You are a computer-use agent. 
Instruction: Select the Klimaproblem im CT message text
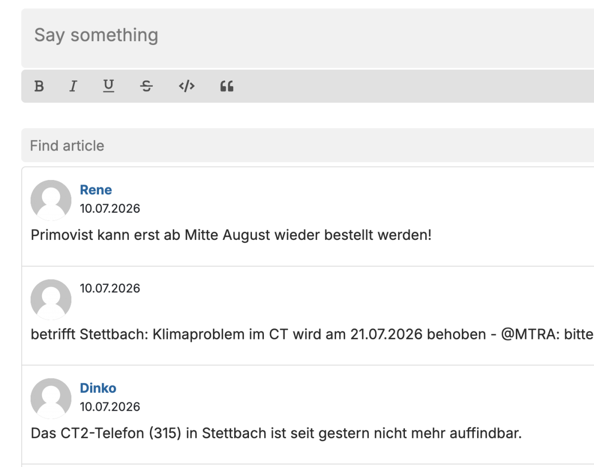[x=312, y=334]
